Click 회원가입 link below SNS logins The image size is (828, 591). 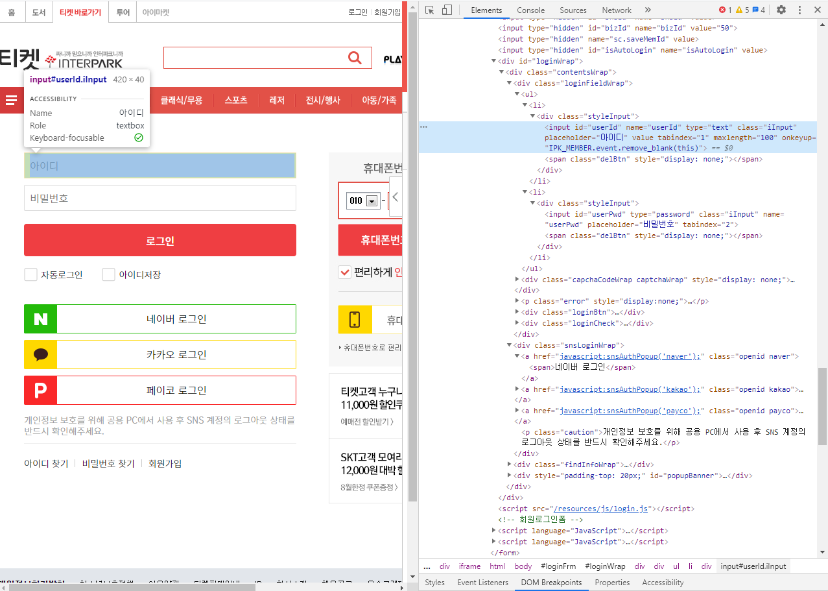click(x=165, y=463)
